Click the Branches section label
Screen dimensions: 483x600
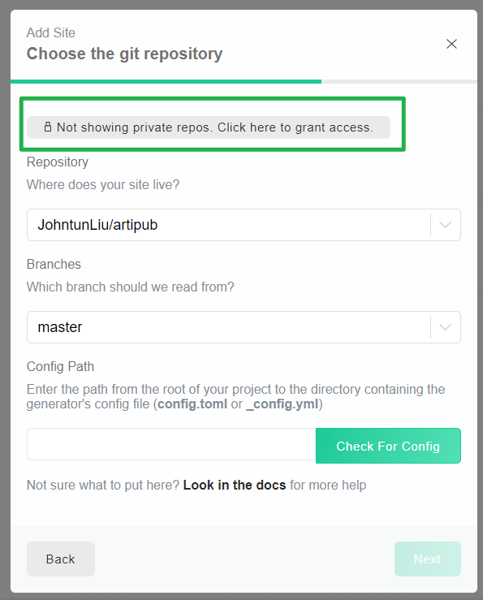pos(54,264)
